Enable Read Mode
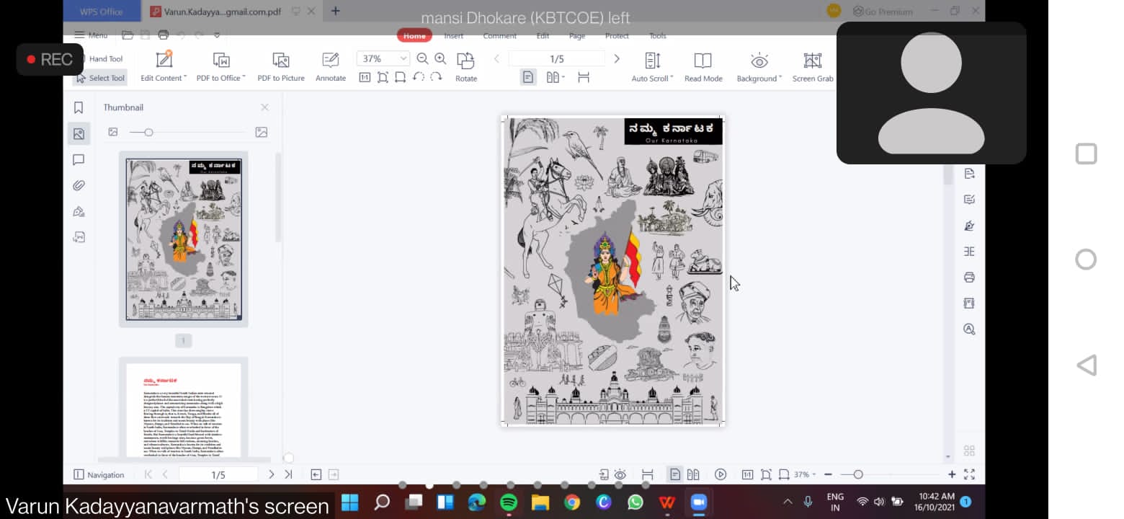Screen dimensions: 1124x519 [703, 67]
